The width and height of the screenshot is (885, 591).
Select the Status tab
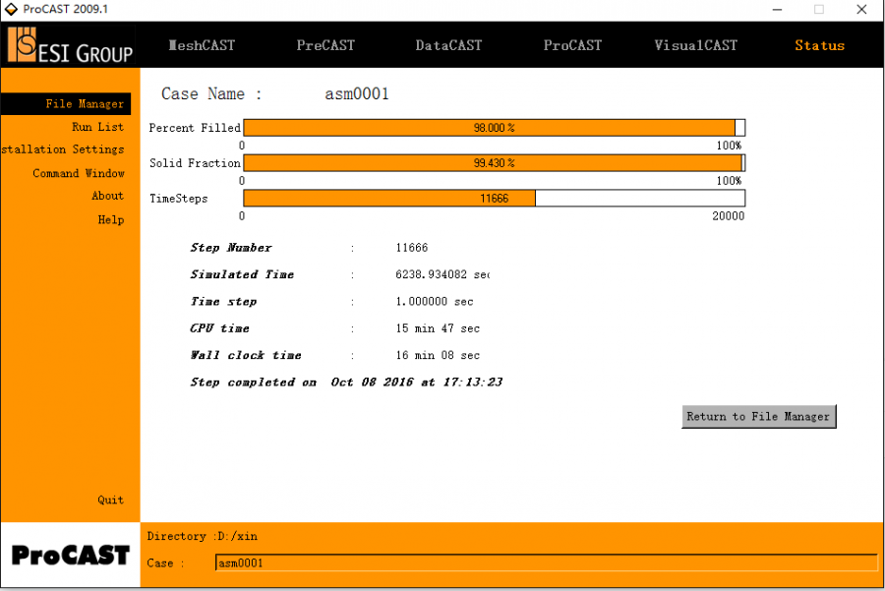coord(819,45)
